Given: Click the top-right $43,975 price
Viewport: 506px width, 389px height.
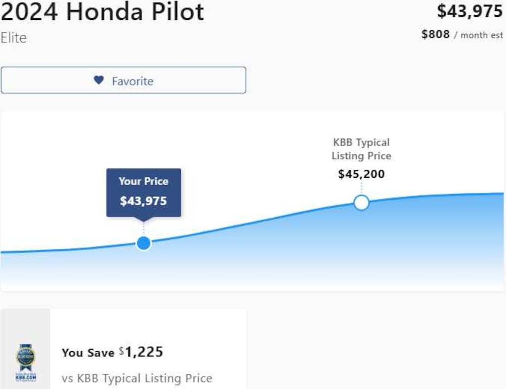Looking at the screenshot, I should pyautogui.click(x=469, y=11).
